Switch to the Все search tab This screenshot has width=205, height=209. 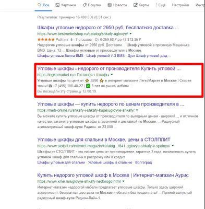[43, 5]
